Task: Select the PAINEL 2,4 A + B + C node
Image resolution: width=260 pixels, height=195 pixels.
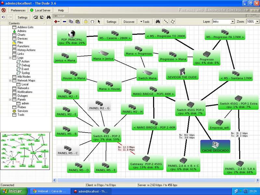Action: (183, 164)
